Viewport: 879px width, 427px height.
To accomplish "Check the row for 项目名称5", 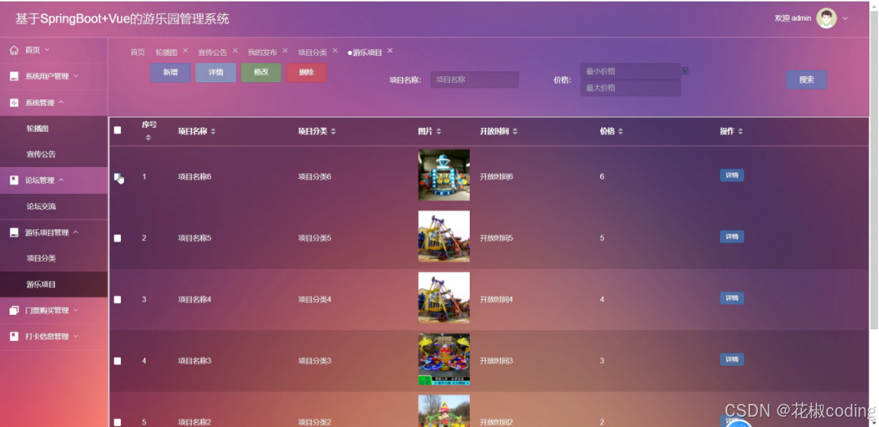I will [x=117, y=238].
